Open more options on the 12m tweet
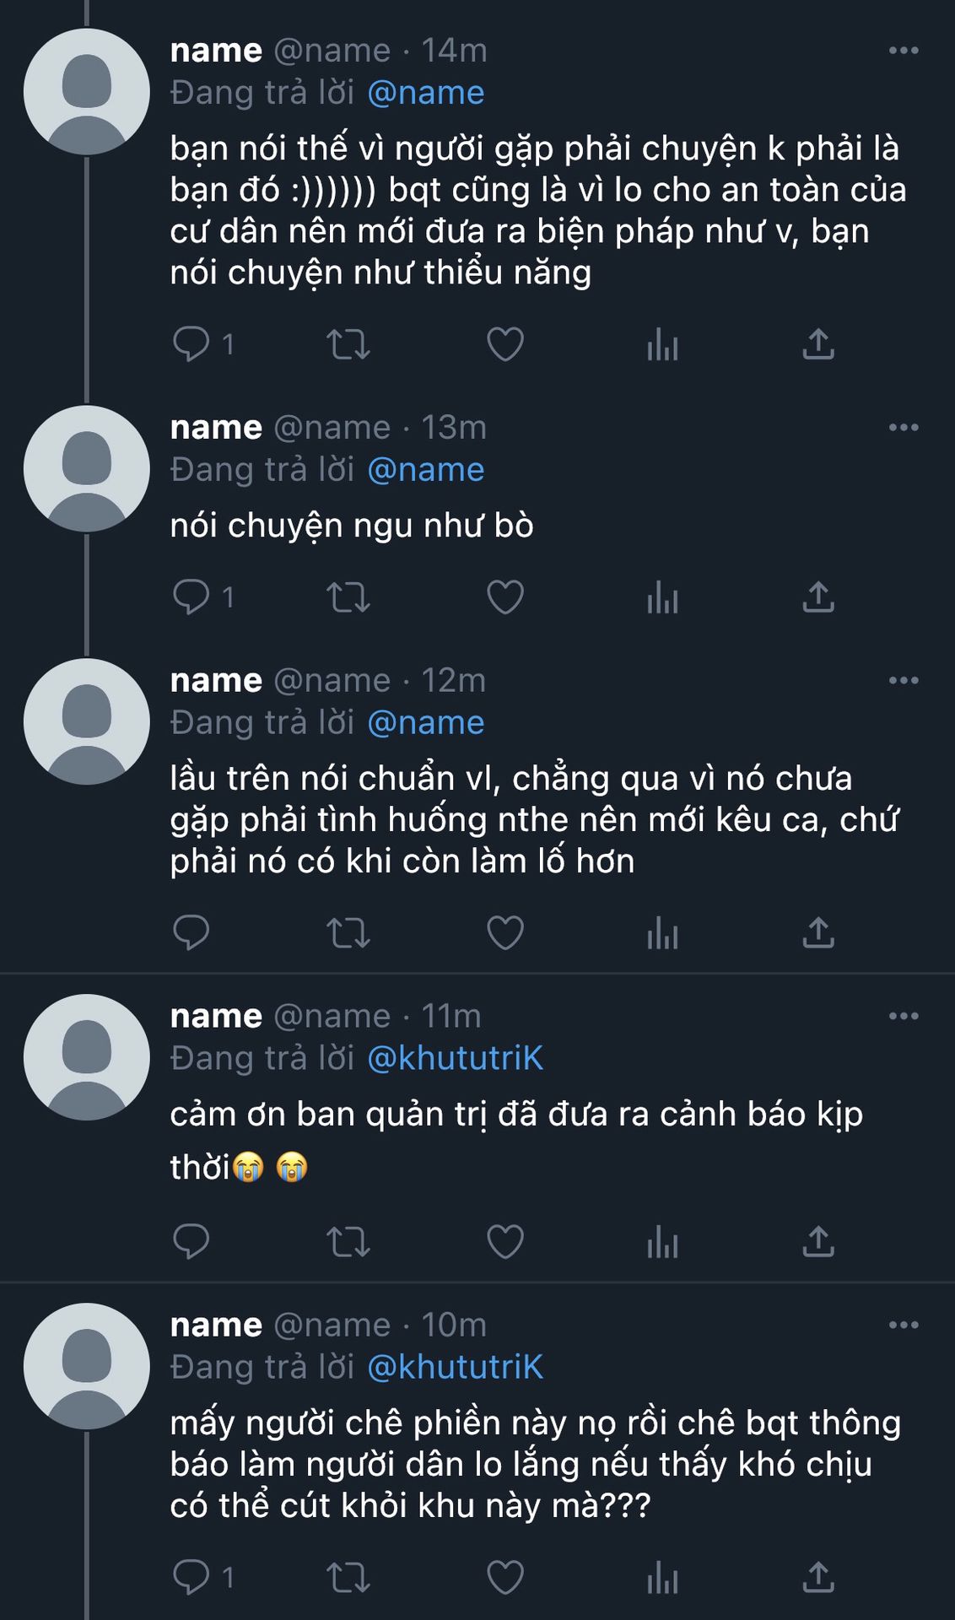The image size is (955, 1620). pyautogui.click(x=904, y=680)
